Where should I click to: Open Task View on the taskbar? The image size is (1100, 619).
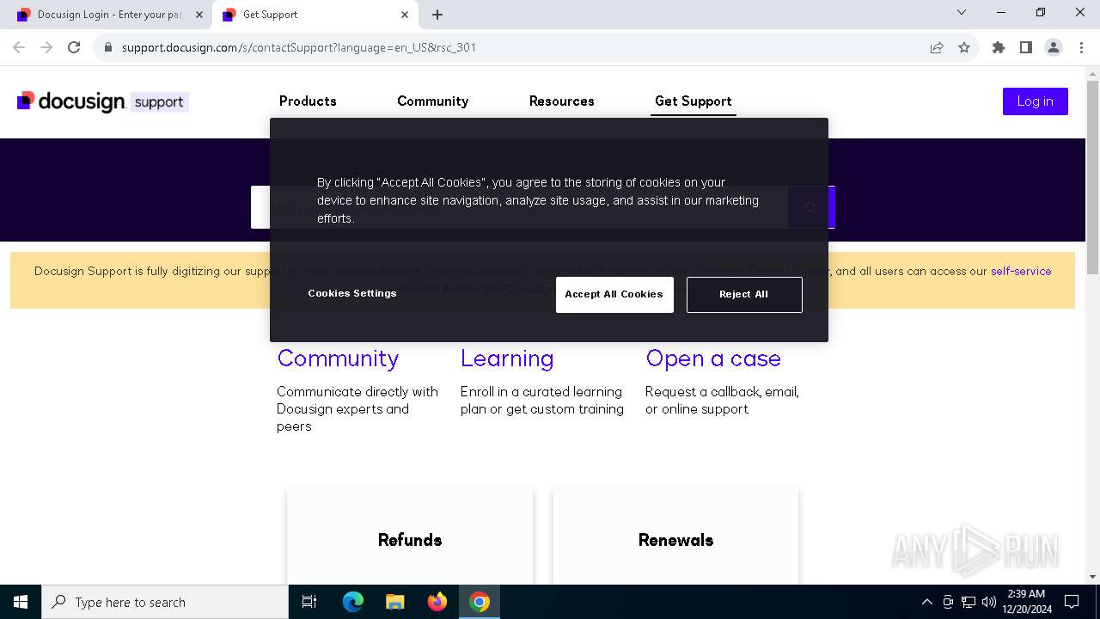(x=309, y=602)
